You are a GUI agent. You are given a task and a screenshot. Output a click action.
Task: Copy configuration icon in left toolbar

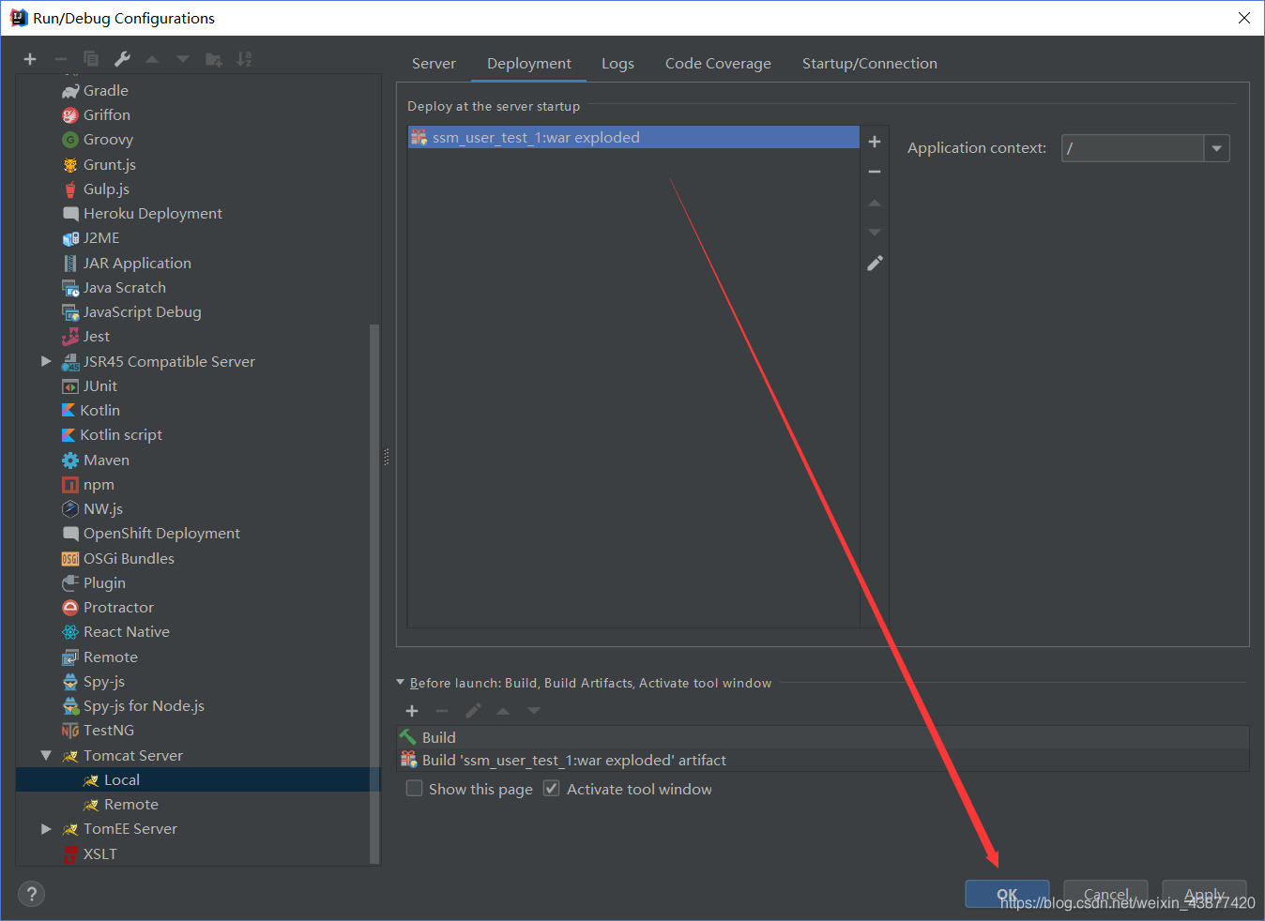[91, 59]
